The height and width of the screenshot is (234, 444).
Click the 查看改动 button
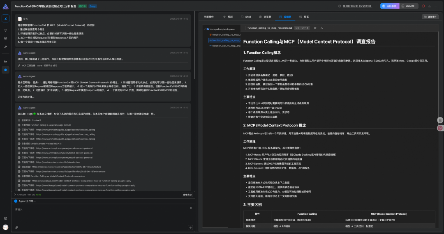pyautogui.click(x=187, y=195)
